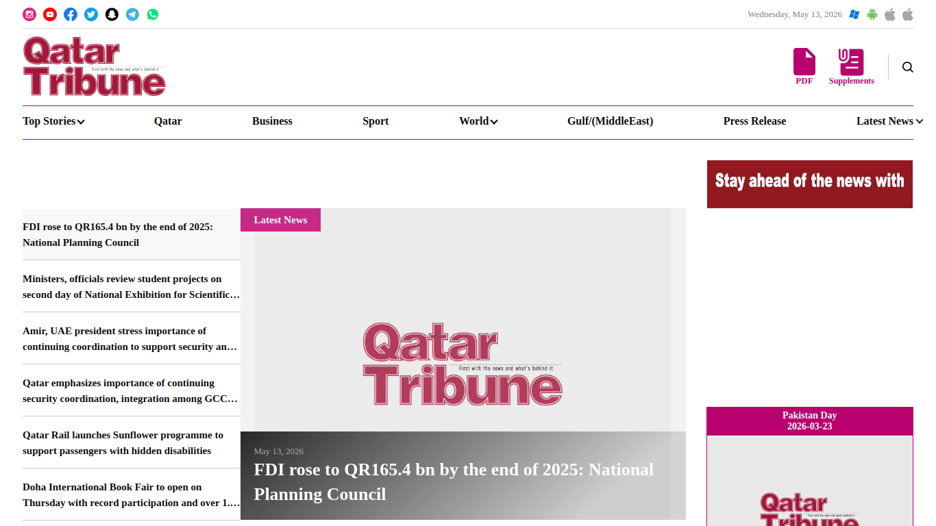Open the Doha International Book Fair story
This screenshot has height=526, width=936.
tap(132, 494)
